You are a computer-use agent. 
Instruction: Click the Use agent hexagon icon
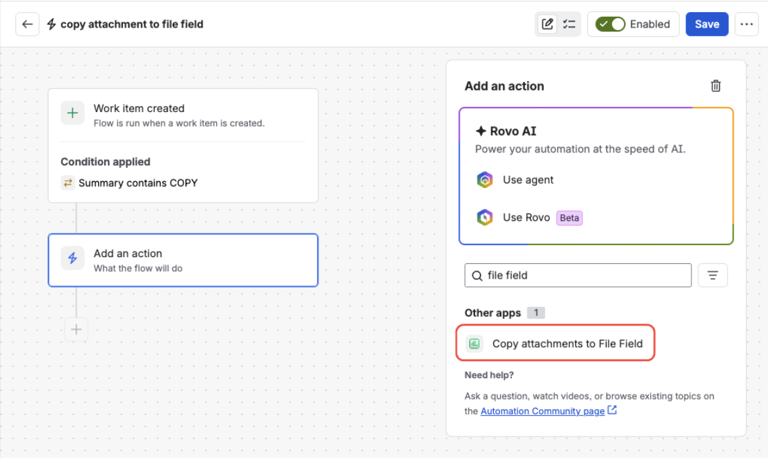(x=485, y=179)
